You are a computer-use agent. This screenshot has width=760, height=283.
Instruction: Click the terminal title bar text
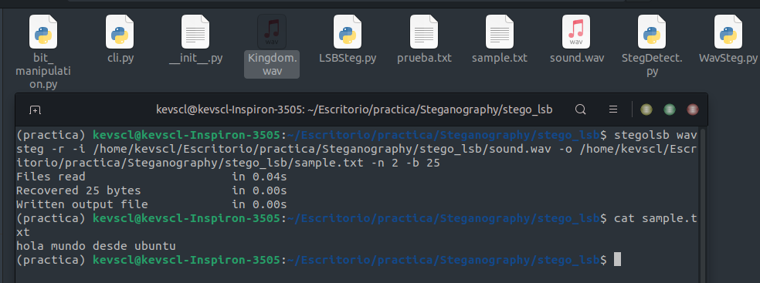click(354, 109)
